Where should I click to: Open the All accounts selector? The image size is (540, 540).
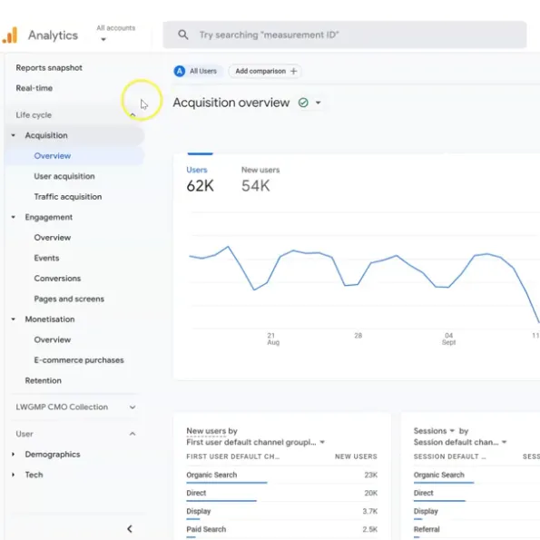point(116,34)
